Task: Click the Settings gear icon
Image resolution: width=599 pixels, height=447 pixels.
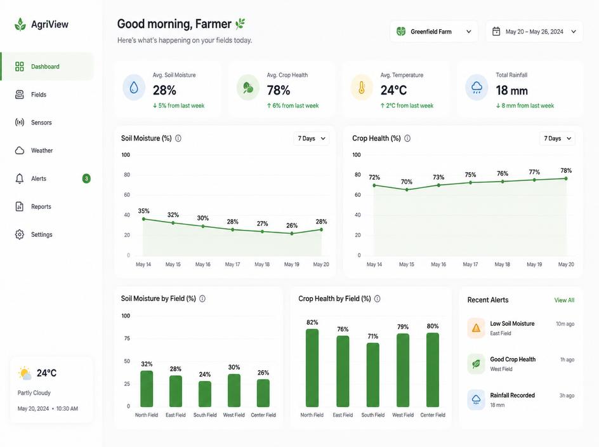Action: 20,234
